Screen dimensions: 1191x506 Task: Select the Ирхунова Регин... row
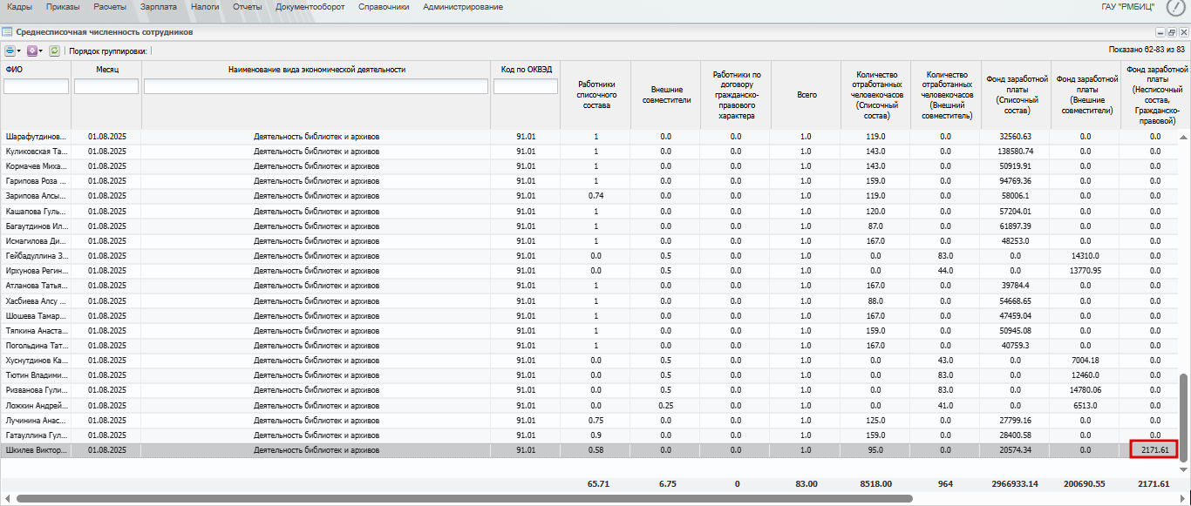click(x=589, y=271)
